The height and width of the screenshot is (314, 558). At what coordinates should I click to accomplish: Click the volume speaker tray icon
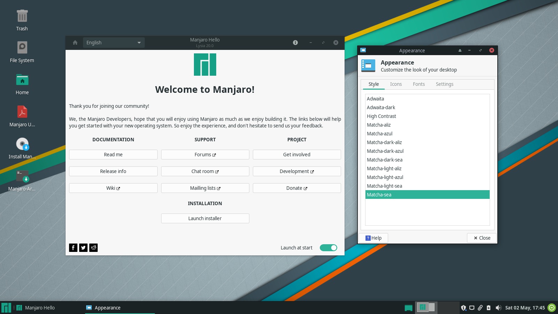(x=498, y=308)
